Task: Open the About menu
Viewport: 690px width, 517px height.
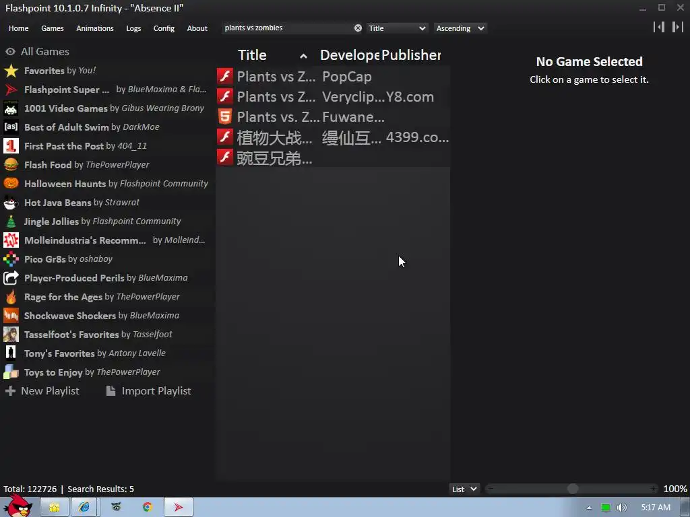Action: pos(197,28)
